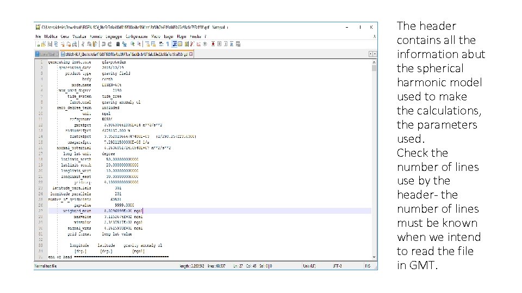This screenshot has width=522, height=293.
Task: Open the user-defined language icon
Action: point(180,44)
